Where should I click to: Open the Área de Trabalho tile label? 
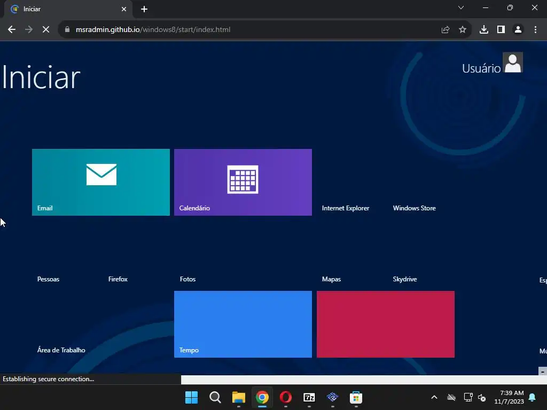[x=61, y=350]
